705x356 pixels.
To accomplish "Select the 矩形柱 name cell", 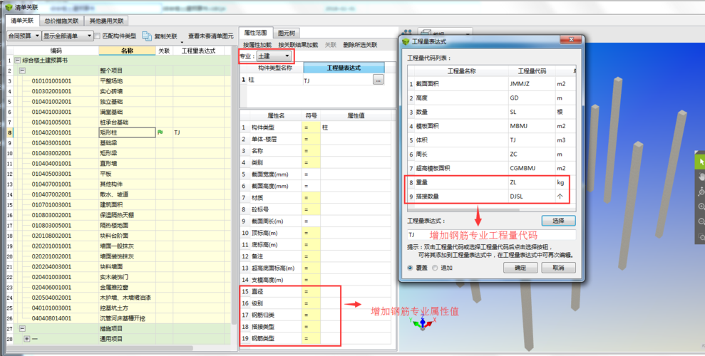I will pyautogui.click(x=127, y=132).
